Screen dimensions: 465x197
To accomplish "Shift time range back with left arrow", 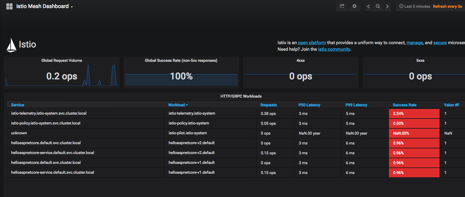I will pyautogui.click(x=368, y=6).
